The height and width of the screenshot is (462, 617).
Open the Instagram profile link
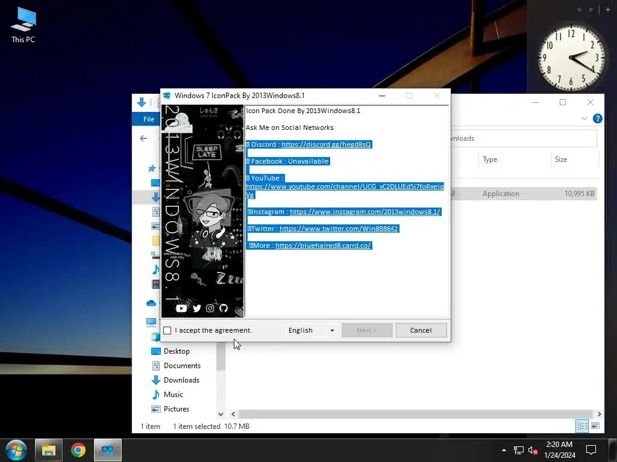pyautogui.click(x=365, y=212)
